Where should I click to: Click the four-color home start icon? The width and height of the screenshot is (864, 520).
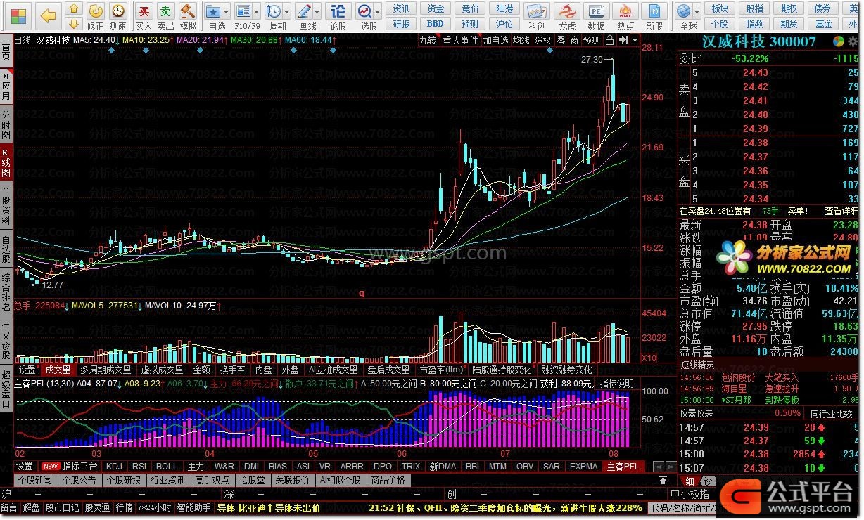click(19, 15)
